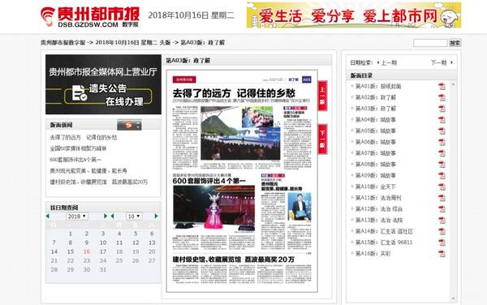Open the PDF icon for 第A16版 英彩
Screen dimensions: 487x305
(442, 254)
